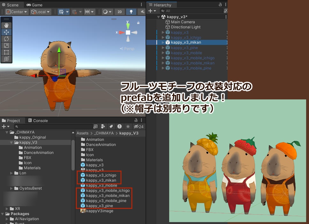This screenshot has width=309, height=224.
Task: Open the grid settings dropdown arrow
Action: tap(67, 12)
